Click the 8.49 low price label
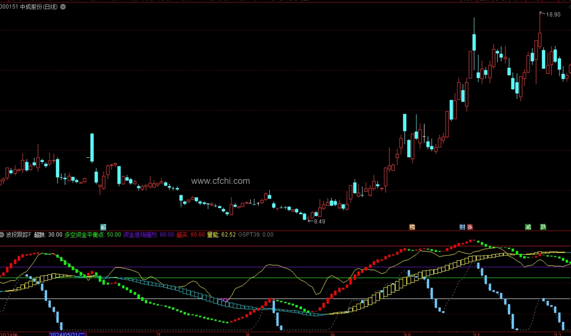Screen dimensions: 571x336 (x=319, y=222)
